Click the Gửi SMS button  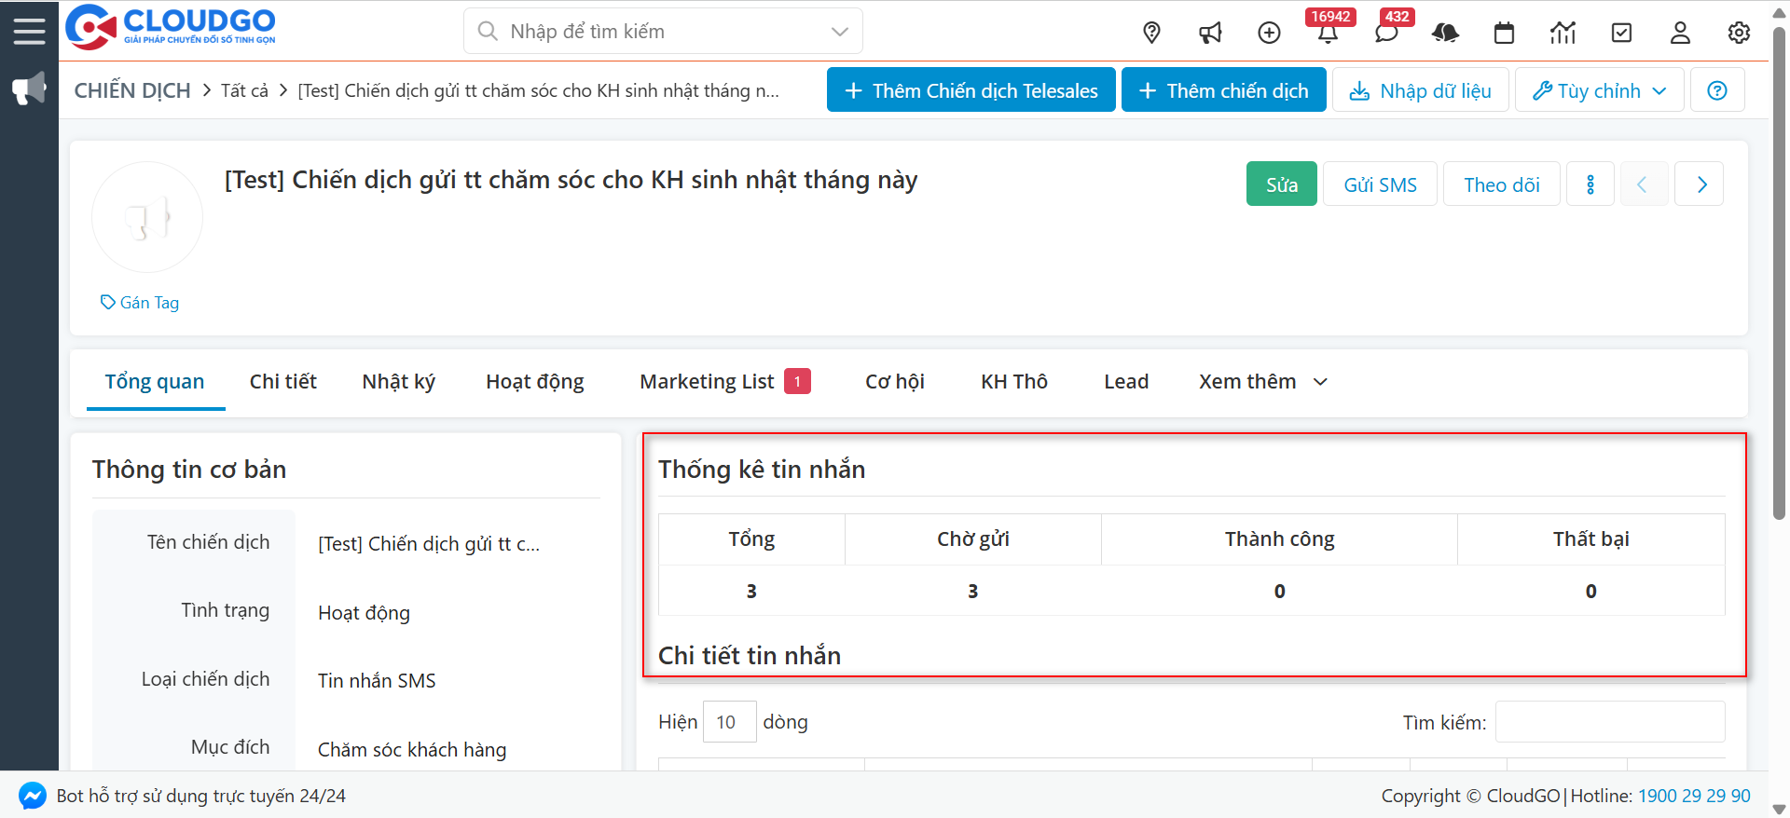(1380, 184)
